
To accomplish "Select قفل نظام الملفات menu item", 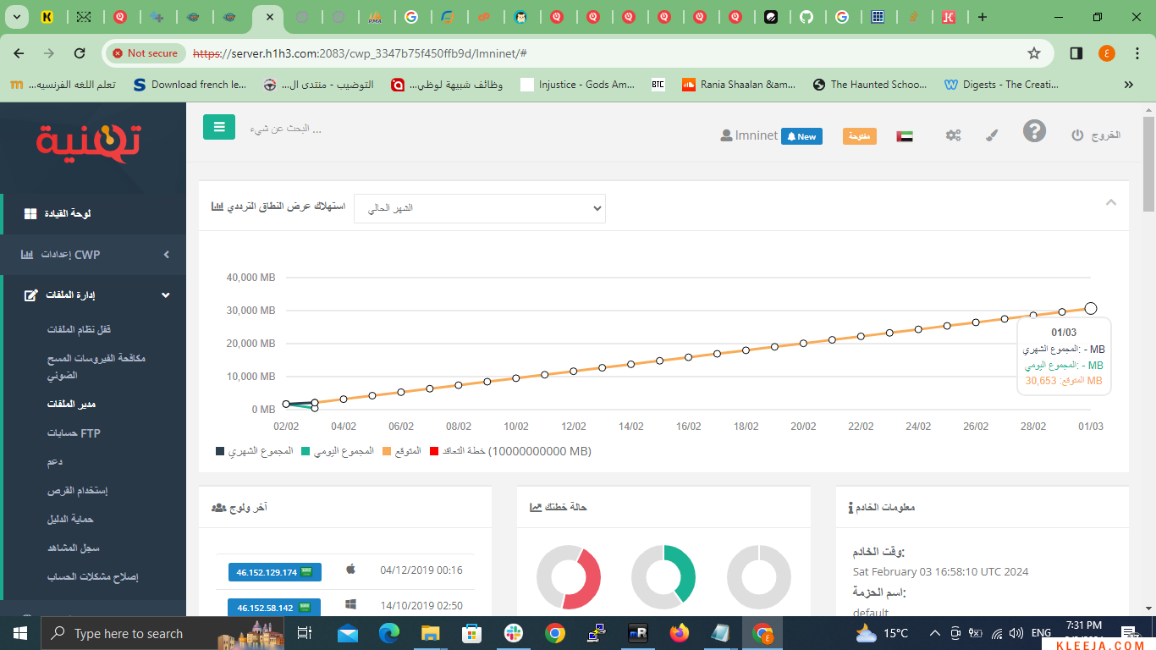I will (80, 329).
